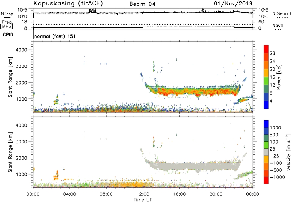Click the gray ground scatter band in velocity panel
The height and width of the screenshot is (202, 292).
[x=194, y=166]
